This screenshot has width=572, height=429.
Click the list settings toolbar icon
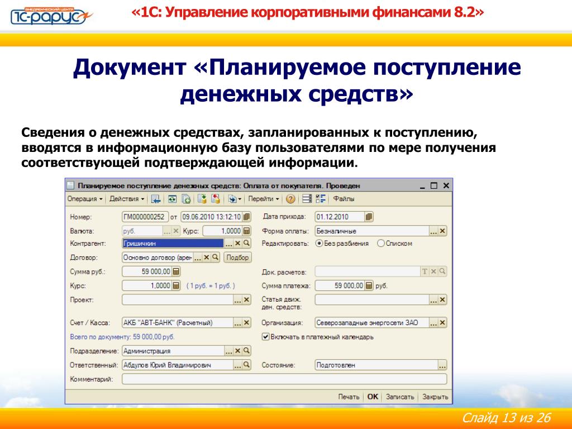pos(307,199)
